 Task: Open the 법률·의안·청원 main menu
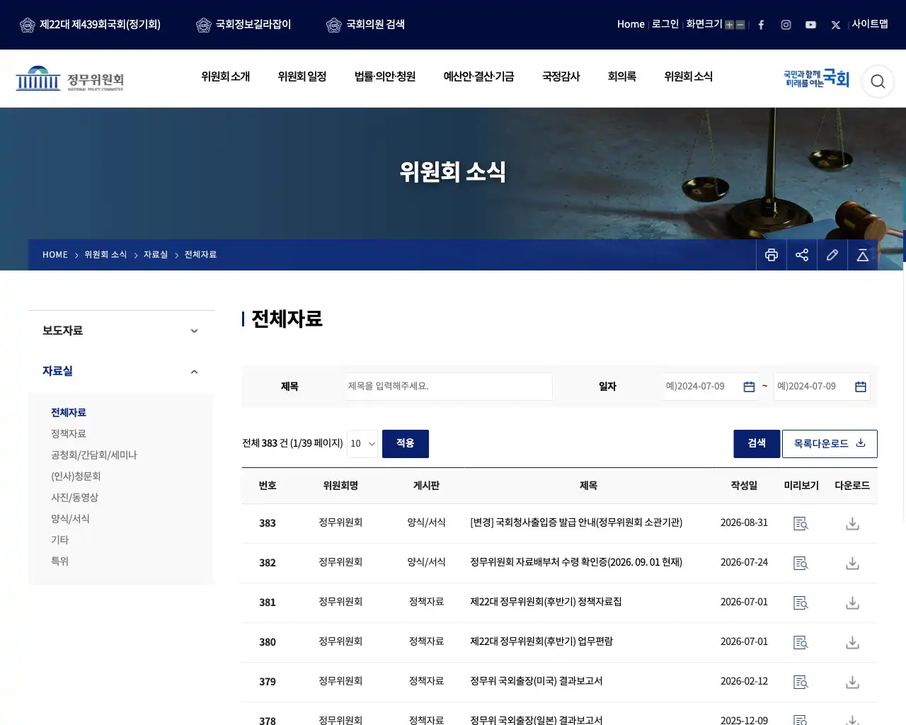pos(385,76)
